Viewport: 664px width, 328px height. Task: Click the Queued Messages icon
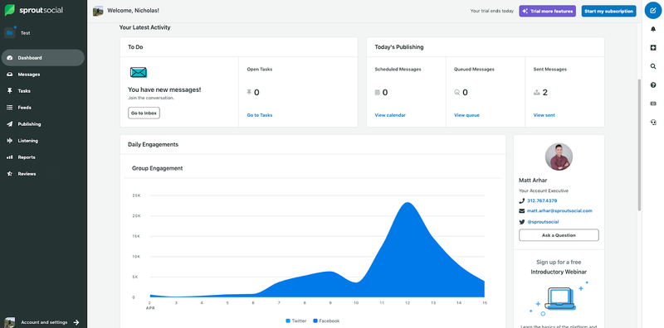point(457,92)
